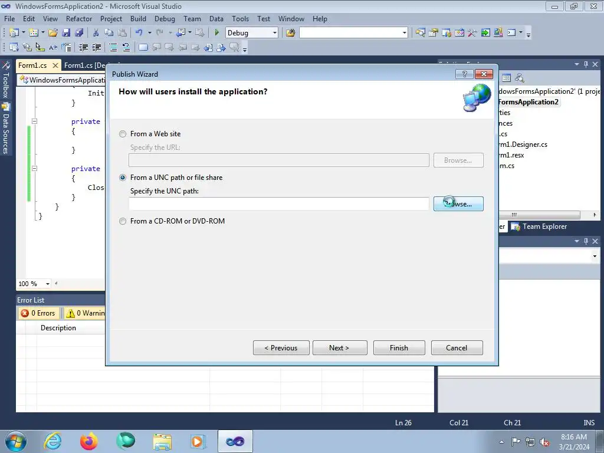Open the Find combo box dropdown arrow

tap(404, 33)
